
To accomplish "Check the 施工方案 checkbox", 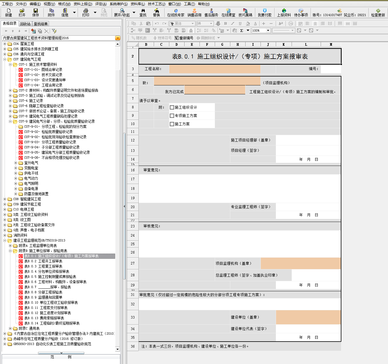I will point(172,124).
